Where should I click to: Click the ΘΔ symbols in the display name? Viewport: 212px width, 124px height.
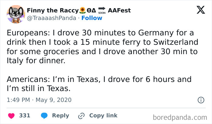click(x=91, y=11)
